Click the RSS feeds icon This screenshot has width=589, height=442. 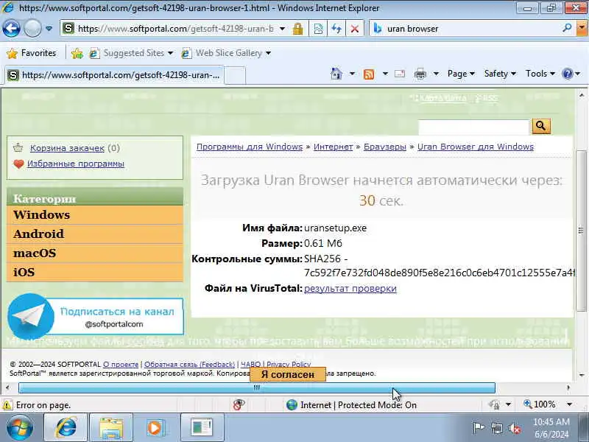point(369,74)
